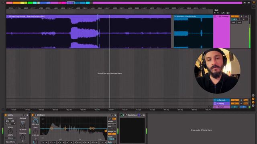
Task: Click the '1 00 Ecstasy' track title
Action: [223, 16]
